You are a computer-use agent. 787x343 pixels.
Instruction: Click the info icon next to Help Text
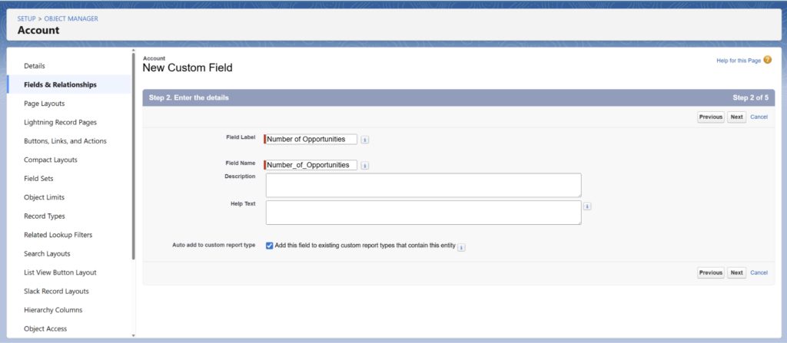(x=587, y=206)
